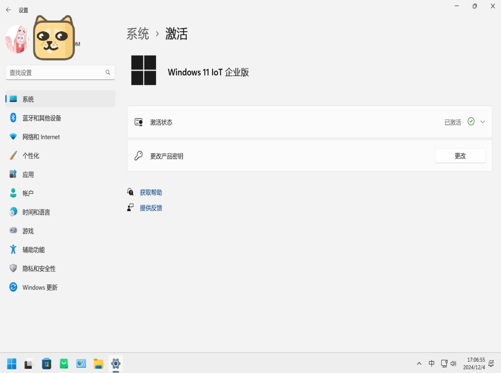Expand the 激活状态 details chevron
The height and width of the screenshot is (373, 501).
[483, 122]
